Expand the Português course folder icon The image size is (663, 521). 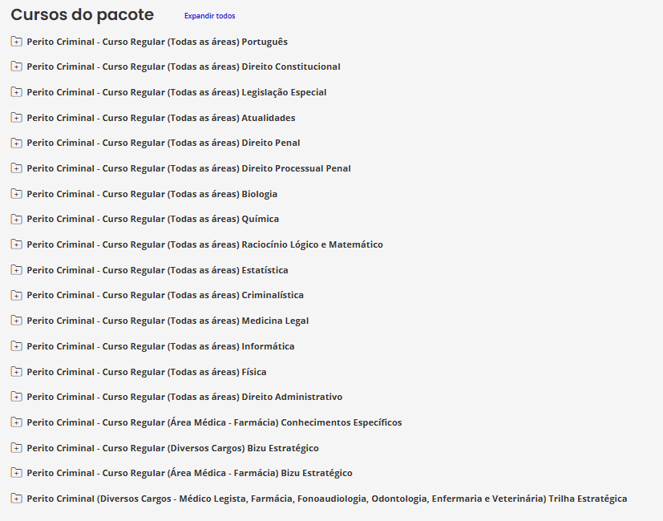16,42
